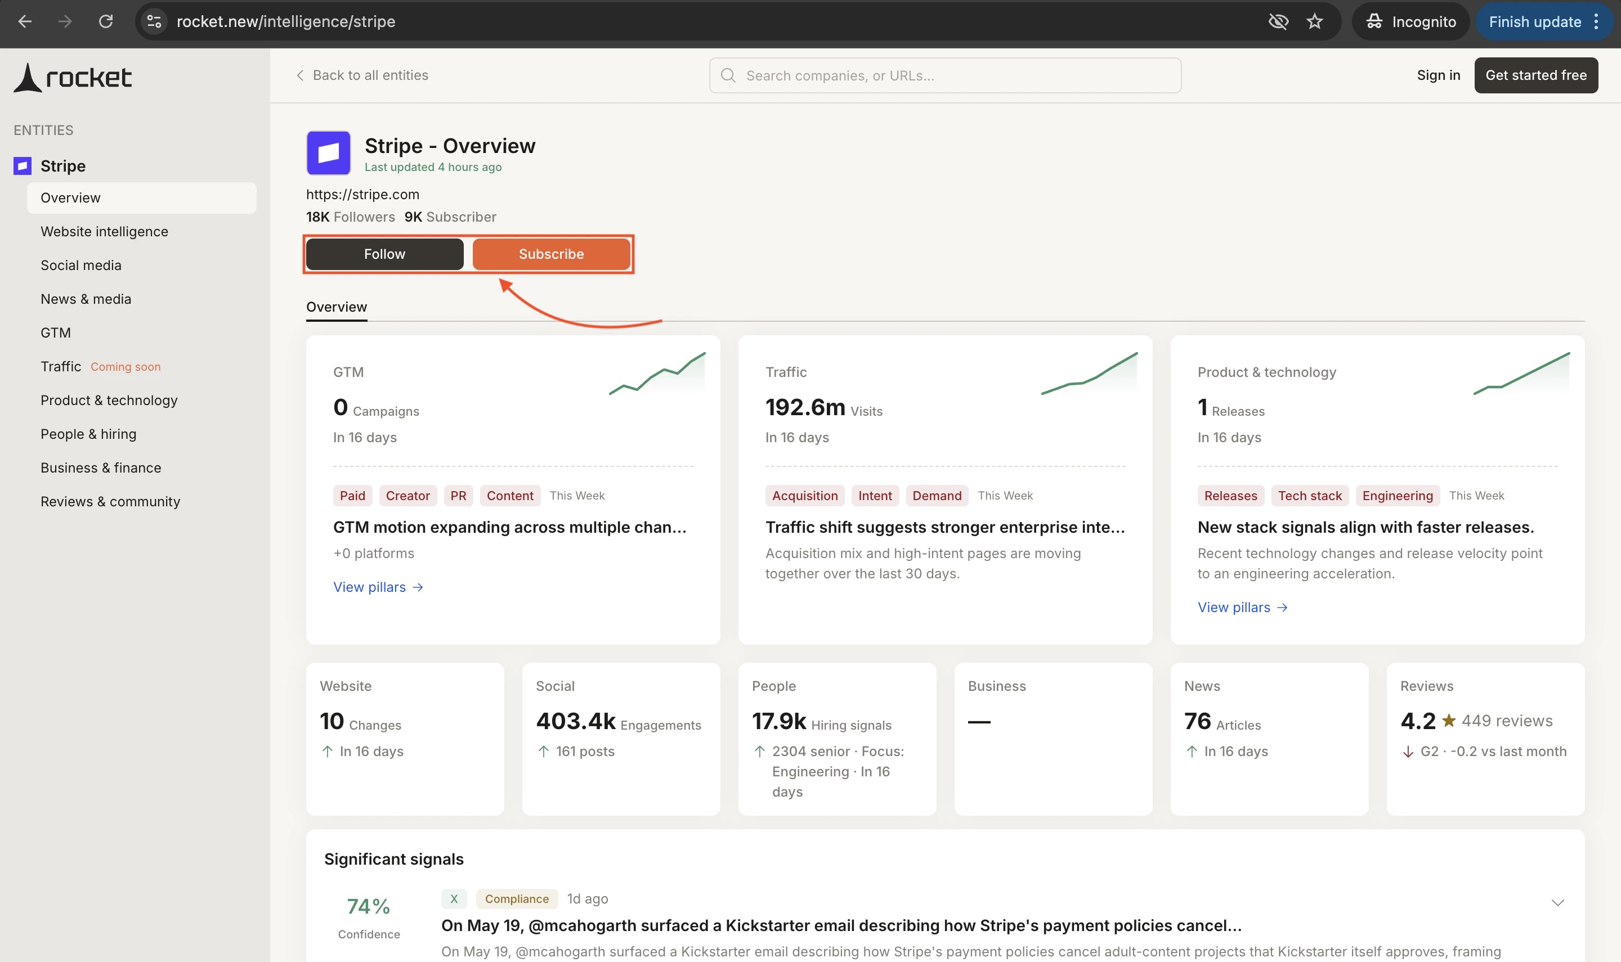Click the browser forward arrow
The height and width of the screenshot is (962, 1621).
[x=65, y=21]
